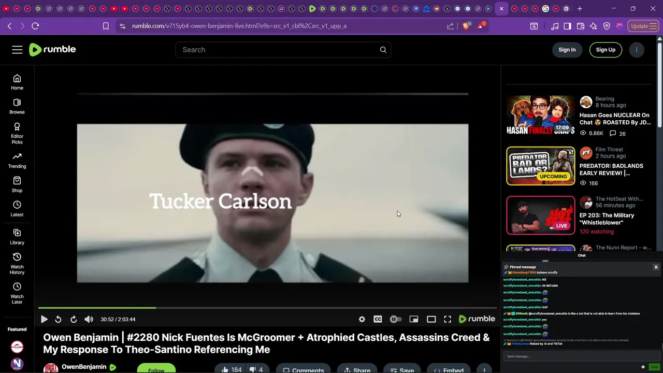The width and height of the screenshot is (663, 373).
Task: Open the Brave Wallet icon
Action: [x=581, y=26]
